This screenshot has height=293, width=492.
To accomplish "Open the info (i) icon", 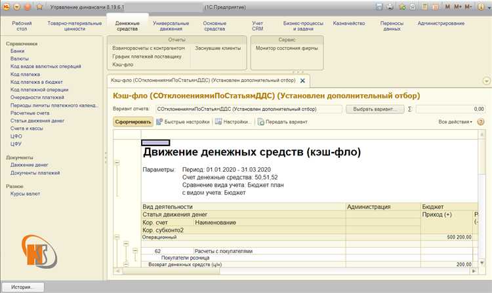I will 481,7.
